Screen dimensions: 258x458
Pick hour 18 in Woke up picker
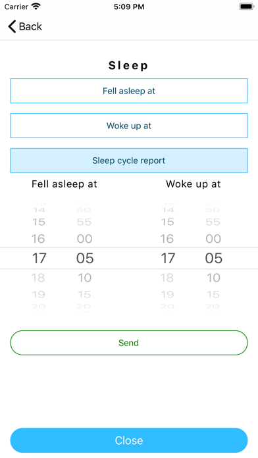click(x=167, y=278)
